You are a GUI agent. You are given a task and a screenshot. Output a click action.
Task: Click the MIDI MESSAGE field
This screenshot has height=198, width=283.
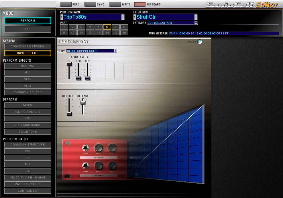coord(224,34)
